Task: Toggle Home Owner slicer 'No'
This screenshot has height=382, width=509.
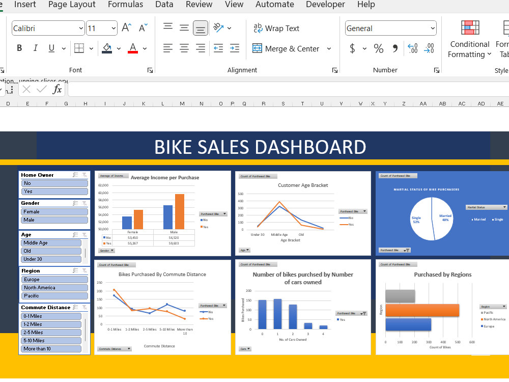Action: tap(54, 183)
